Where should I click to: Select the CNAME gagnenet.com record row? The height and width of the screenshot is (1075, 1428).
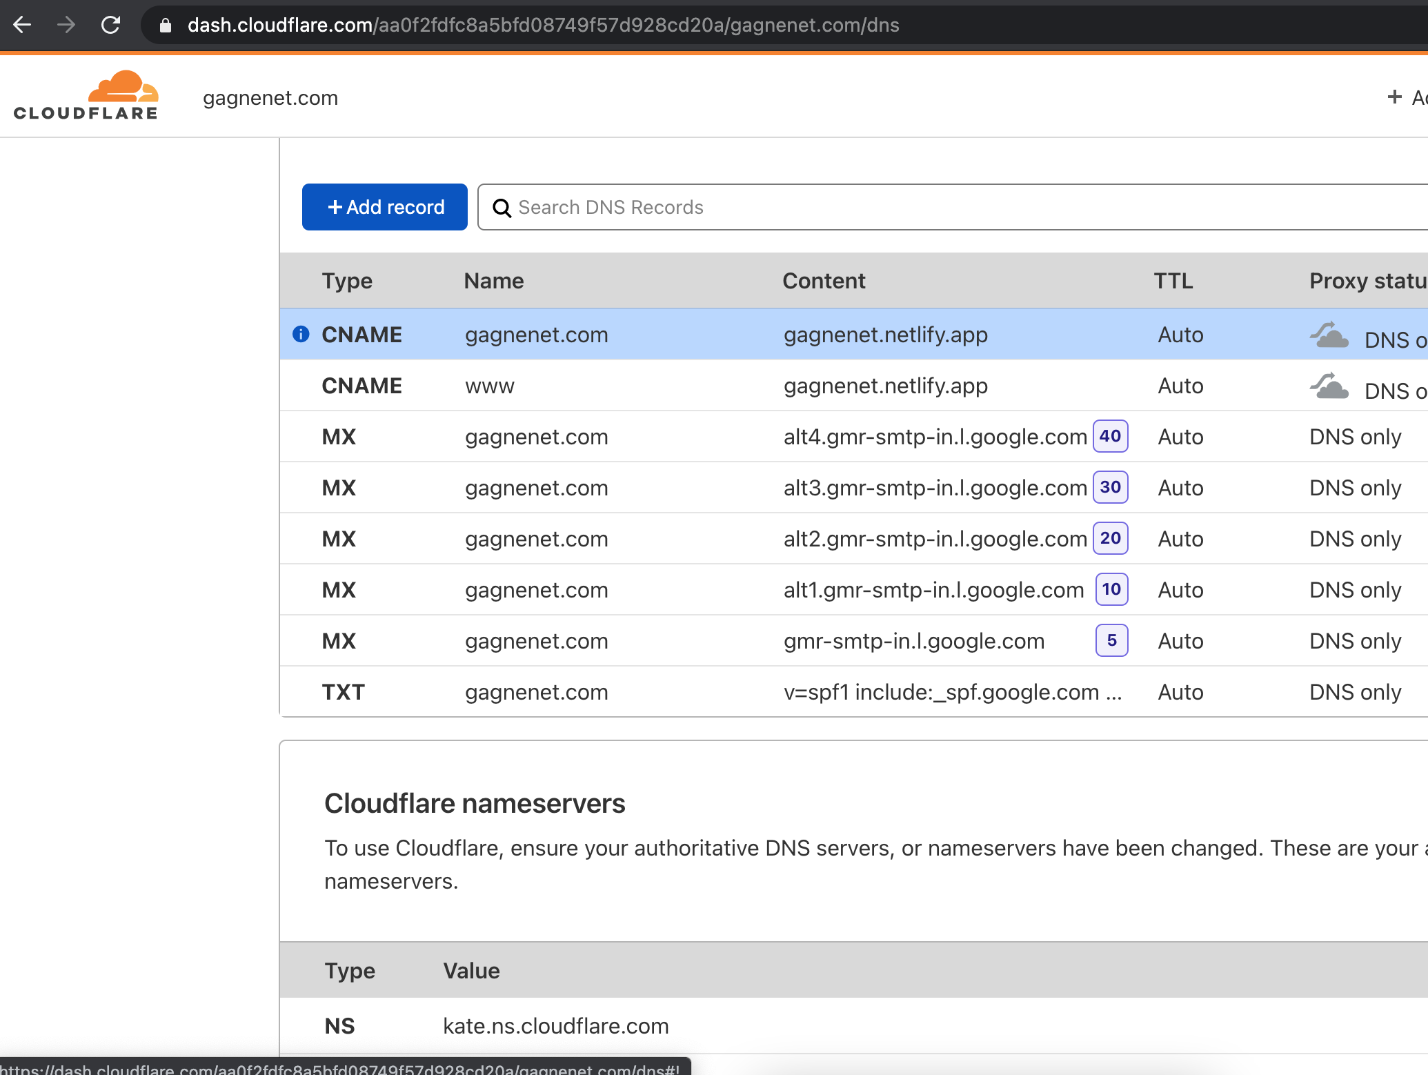point(854,334)
